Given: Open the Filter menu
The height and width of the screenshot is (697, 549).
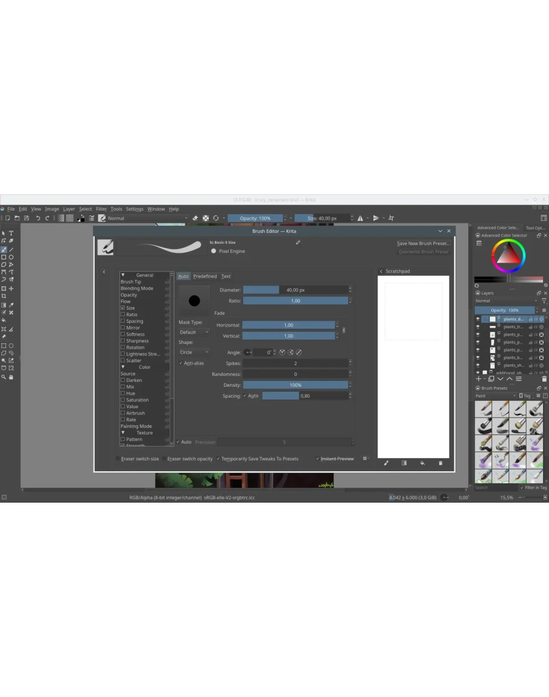Looking at the screenshot, I should (x=101, y=209).
